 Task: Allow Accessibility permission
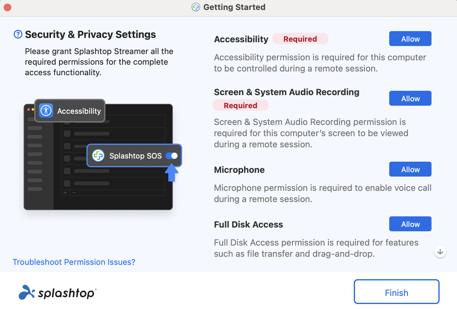pos(410,39)
